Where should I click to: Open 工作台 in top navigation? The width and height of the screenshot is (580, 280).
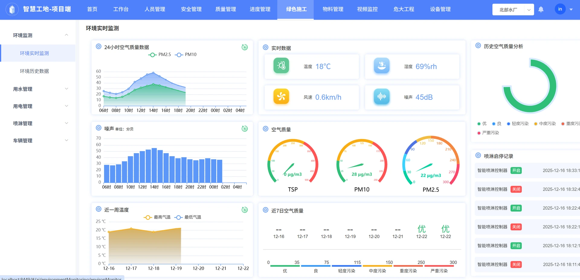pos(121,9)
